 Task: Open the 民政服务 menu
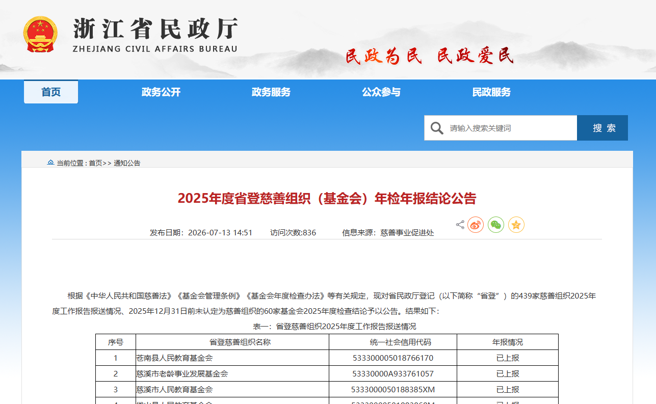pos(491,92)
